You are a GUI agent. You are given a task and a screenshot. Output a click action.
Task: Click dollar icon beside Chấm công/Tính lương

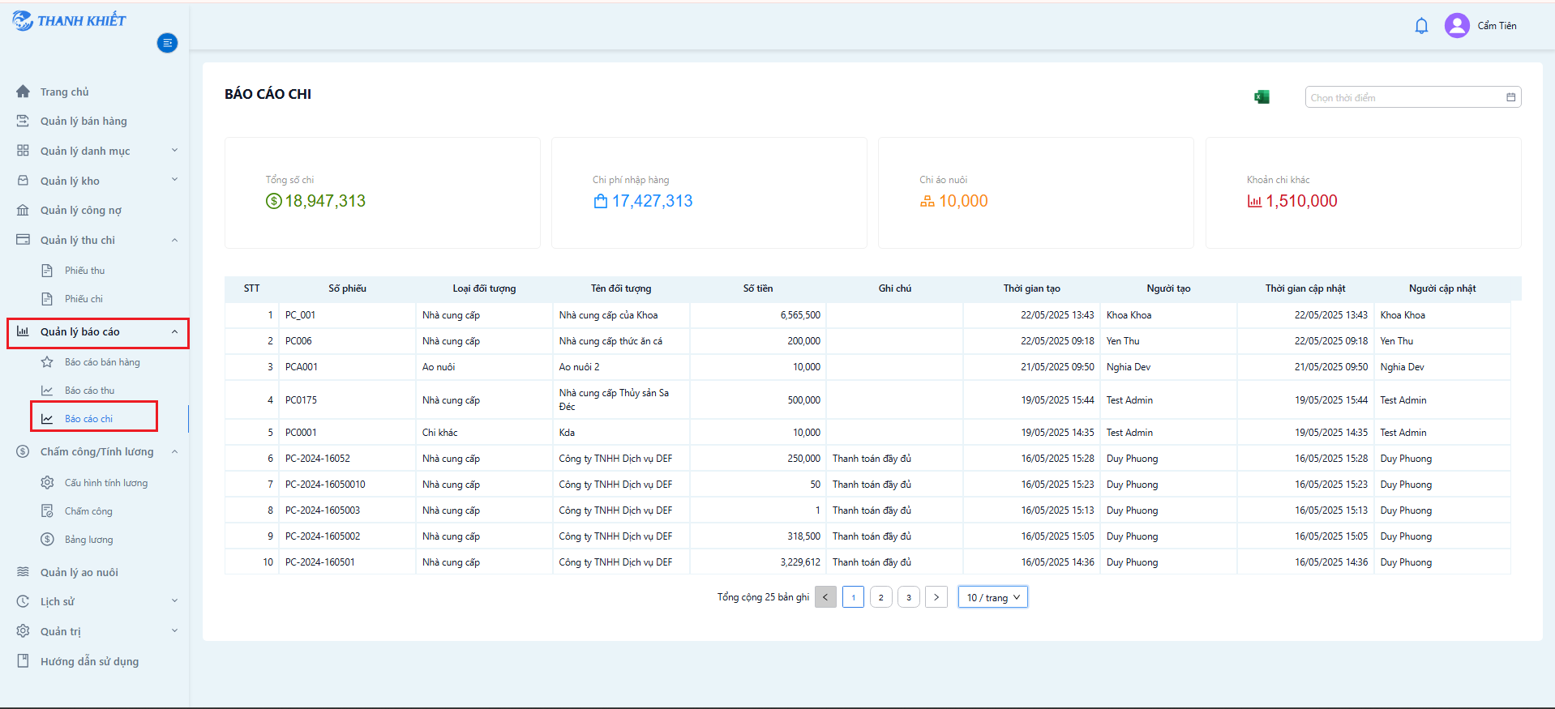click(x=23, y=451)
